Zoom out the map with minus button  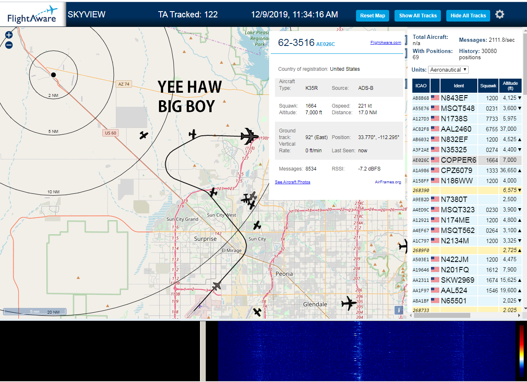(x=9, y=45)
